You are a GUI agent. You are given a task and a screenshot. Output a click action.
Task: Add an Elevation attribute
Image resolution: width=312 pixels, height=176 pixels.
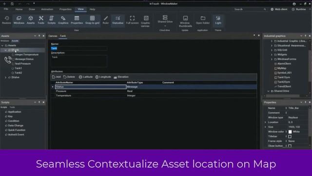(x=121, y=77)
